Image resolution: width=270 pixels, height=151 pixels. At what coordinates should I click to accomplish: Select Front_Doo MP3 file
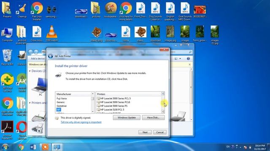pyautogui.click(x=140, y=10)
